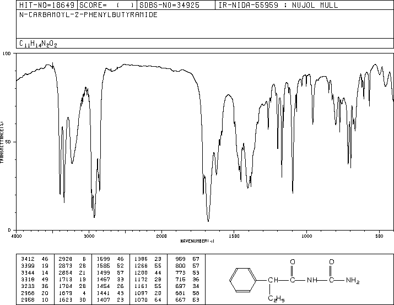Click peak table value 2854
Screen dimensions: 394x305
[x=66, y=272]
